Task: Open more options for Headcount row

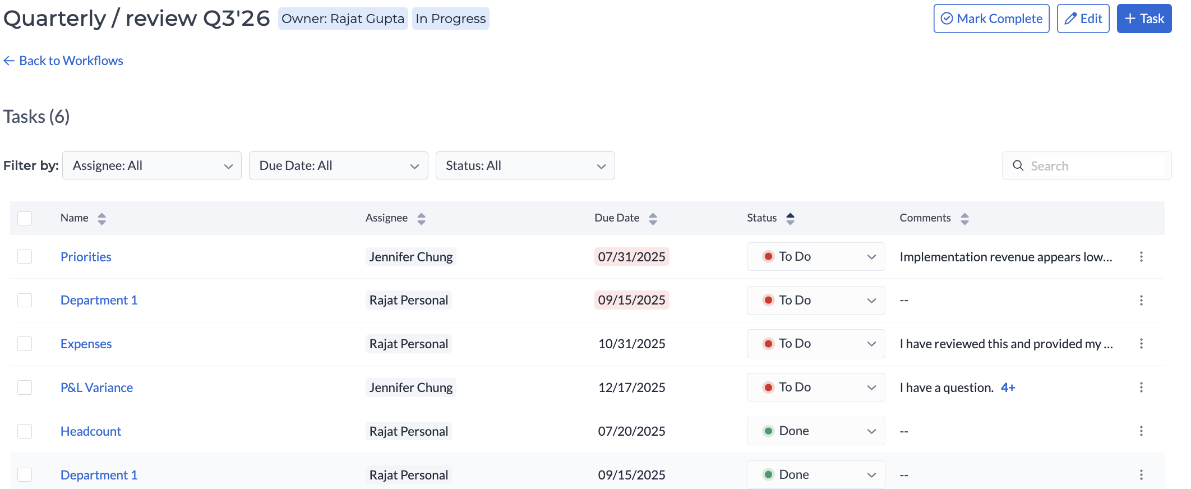Action: click(1141, 431)
